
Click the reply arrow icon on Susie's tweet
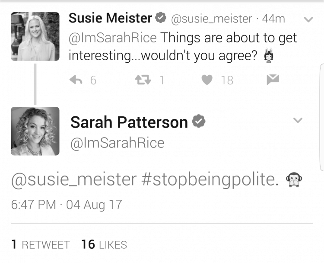pyautogui.click(x=76, y=80)
